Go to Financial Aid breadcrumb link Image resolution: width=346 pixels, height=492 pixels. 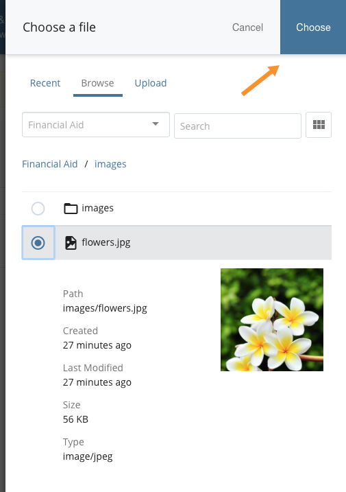click(x=49, y=164)
